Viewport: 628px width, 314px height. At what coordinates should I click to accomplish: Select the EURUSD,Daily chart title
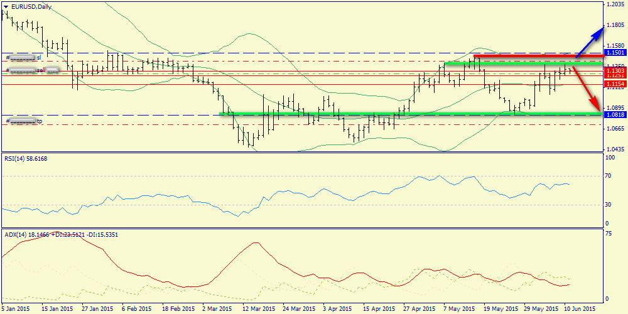pos(31,6)
